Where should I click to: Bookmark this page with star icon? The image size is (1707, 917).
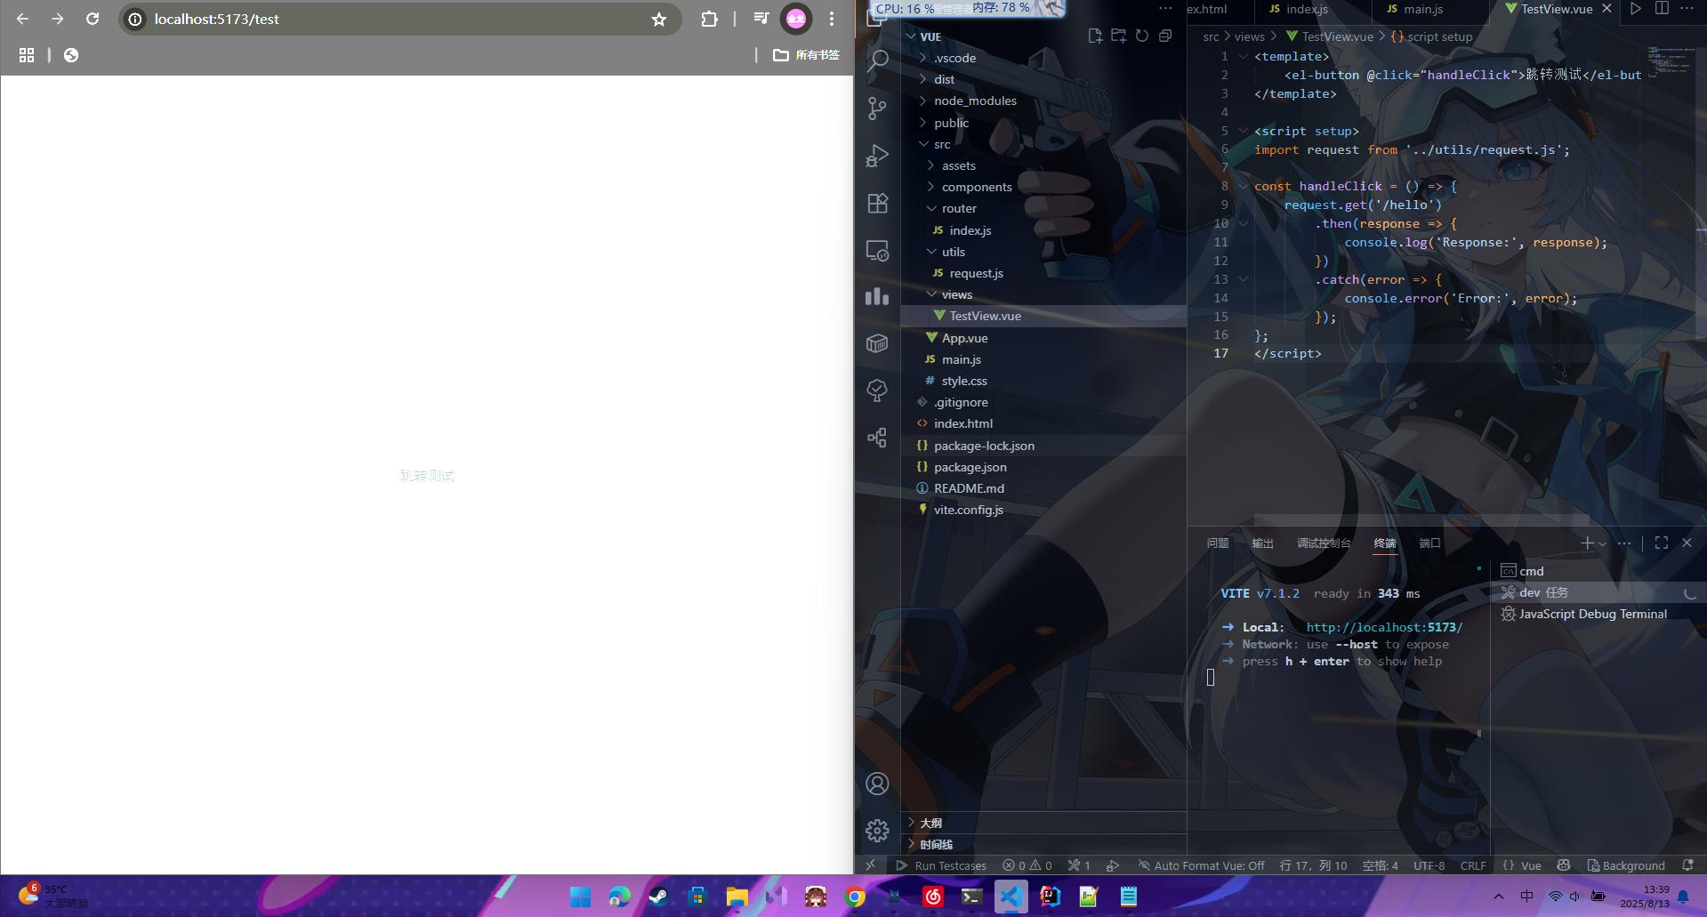(659, 19)
